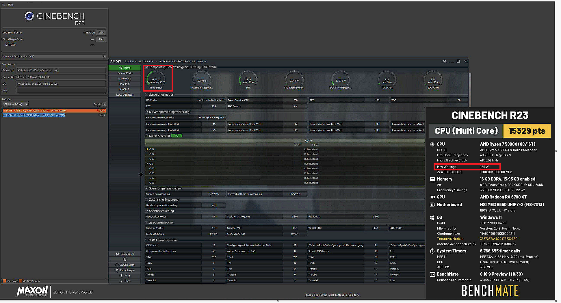Click the gold star on core C 01
Viewport: 561px width, 303px height.
[x=147, y=149]
